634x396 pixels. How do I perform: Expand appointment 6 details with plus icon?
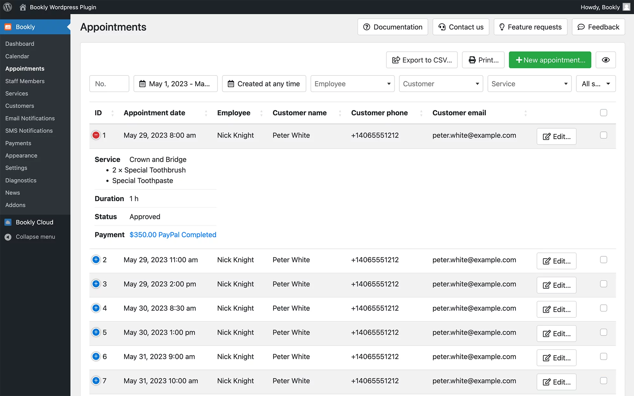[96, 356]
